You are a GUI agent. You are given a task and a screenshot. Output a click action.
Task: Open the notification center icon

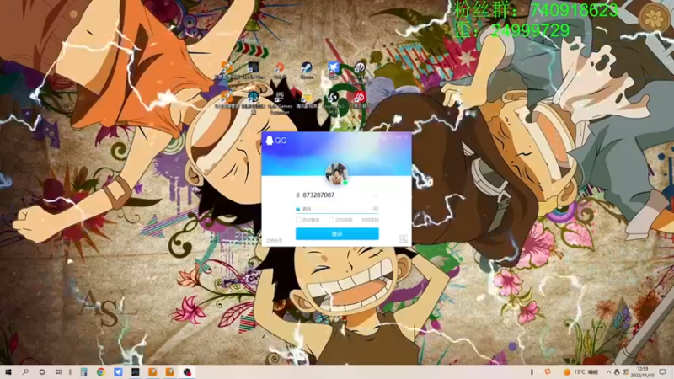click(x=663, y=371)
